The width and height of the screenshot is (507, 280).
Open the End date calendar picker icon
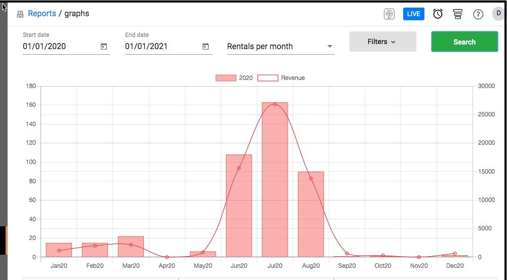tap(206, 47)
